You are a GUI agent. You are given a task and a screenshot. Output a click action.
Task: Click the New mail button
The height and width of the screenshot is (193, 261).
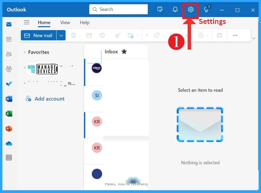click(x=39, y=35)
